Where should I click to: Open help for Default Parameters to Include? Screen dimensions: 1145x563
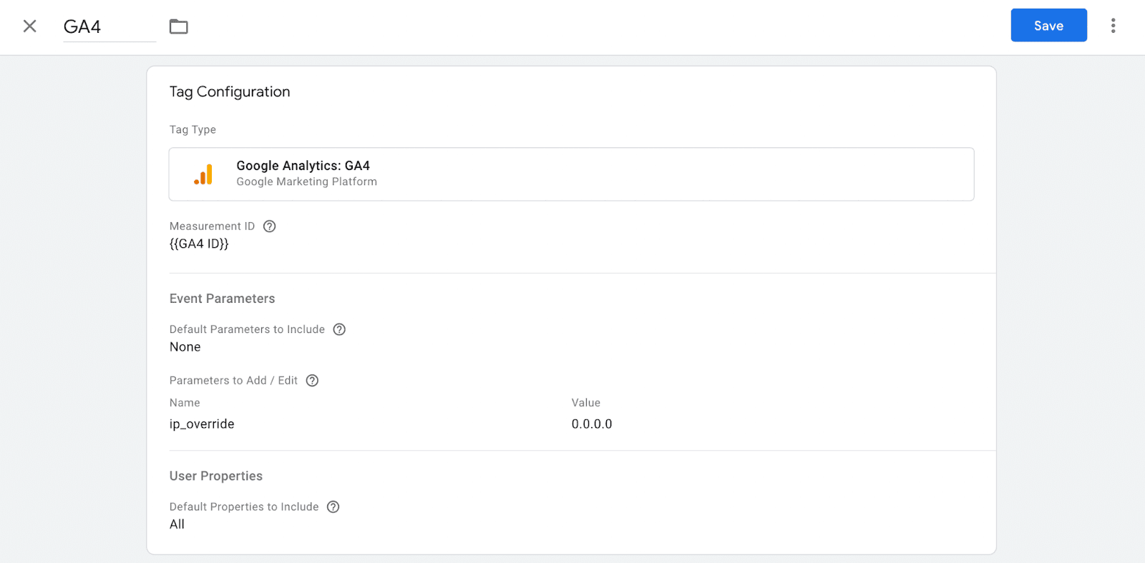pyautogui.click(x=339, y=329)
